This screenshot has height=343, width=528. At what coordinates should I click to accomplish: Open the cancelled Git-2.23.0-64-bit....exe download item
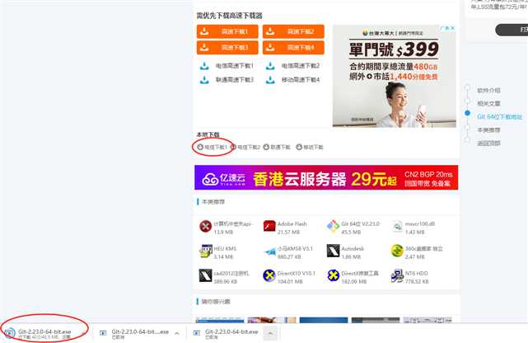pyautogui.click(x=140, y=332)
